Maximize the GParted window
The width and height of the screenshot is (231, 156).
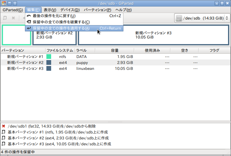(222, 3)
